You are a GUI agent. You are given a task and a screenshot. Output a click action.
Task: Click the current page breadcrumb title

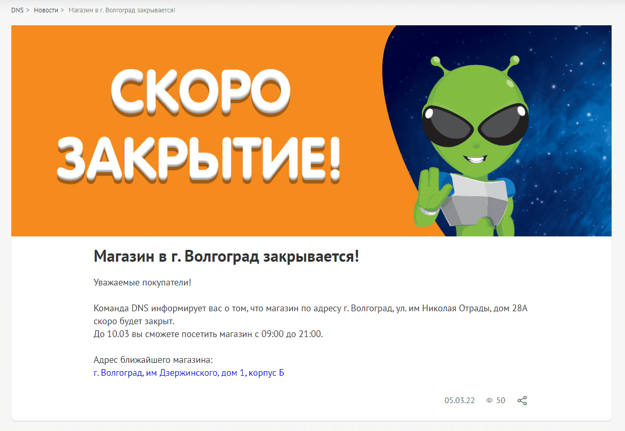pos(122,10)
